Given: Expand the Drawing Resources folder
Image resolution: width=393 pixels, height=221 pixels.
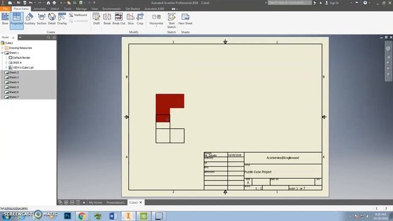Looking at the screenshot, I should click(x=2, y=48).
